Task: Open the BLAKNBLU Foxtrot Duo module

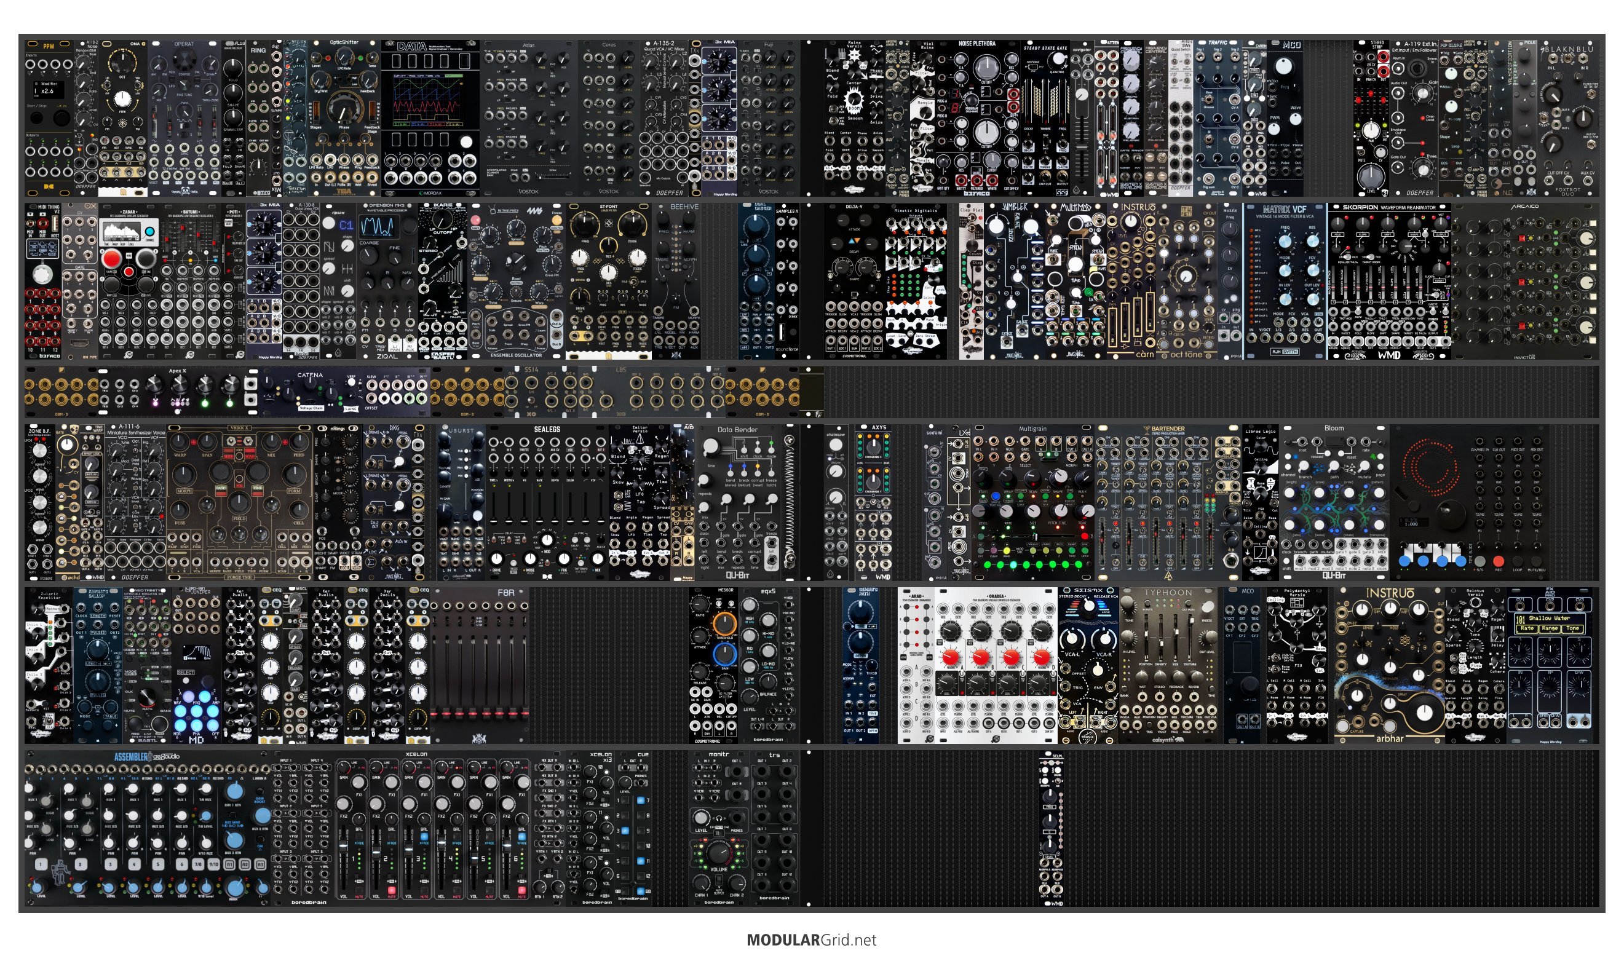Action: (1568, 118)
